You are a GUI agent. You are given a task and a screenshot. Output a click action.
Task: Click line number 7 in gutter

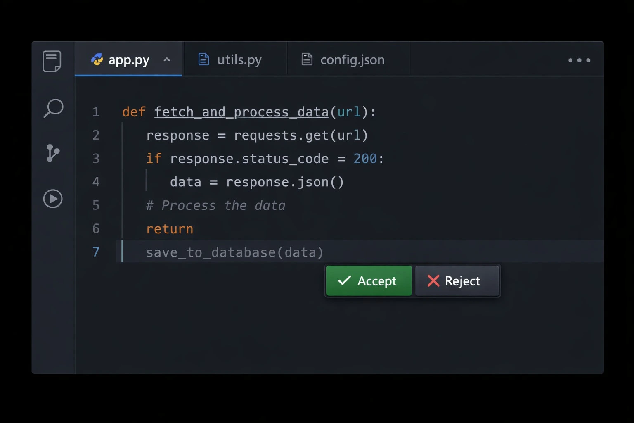96,252
